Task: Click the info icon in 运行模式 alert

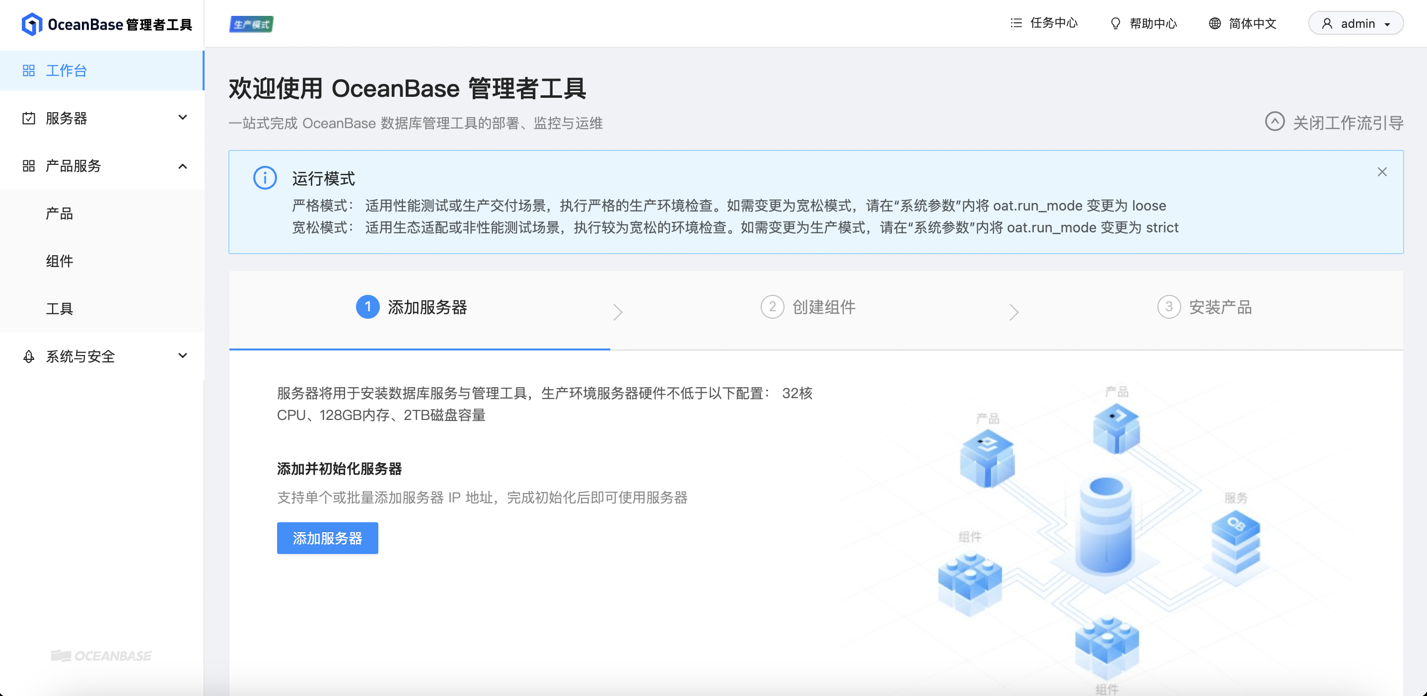Action: point(265,178)
